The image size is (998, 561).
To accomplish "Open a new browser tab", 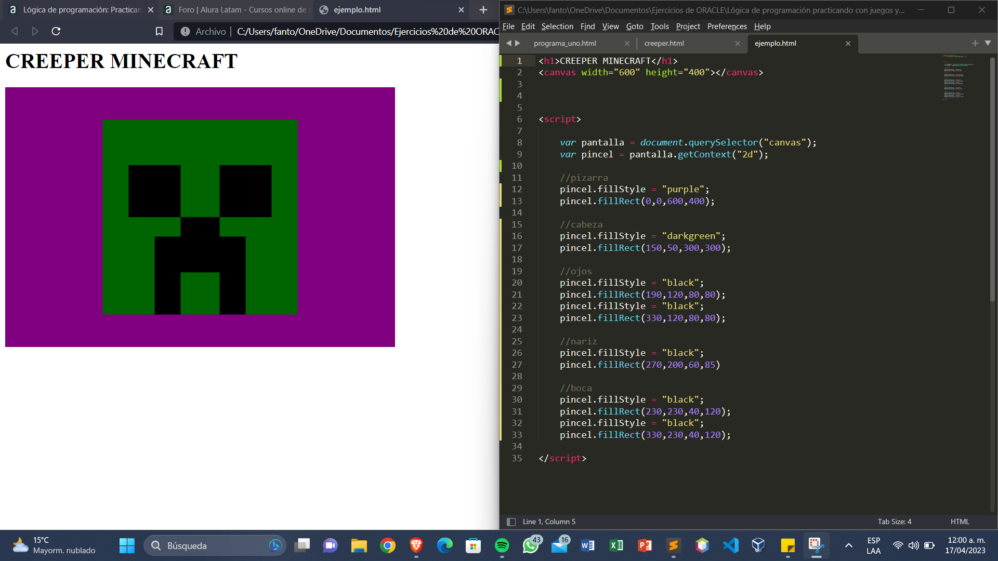I will click(x=483, y=10).
